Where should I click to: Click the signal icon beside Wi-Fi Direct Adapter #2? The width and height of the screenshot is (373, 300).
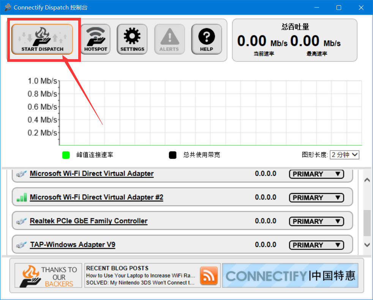click(22, 197)
